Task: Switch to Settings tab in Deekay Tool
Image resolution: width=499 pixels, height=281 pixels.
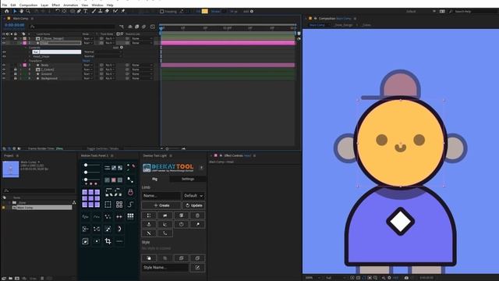Action: click(x=188, y=179)
